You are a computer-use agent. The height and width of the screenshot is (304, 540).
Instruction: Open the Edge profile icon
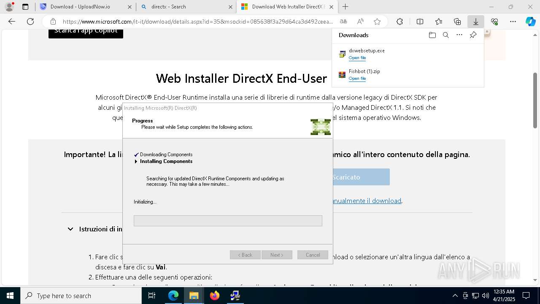9,7
